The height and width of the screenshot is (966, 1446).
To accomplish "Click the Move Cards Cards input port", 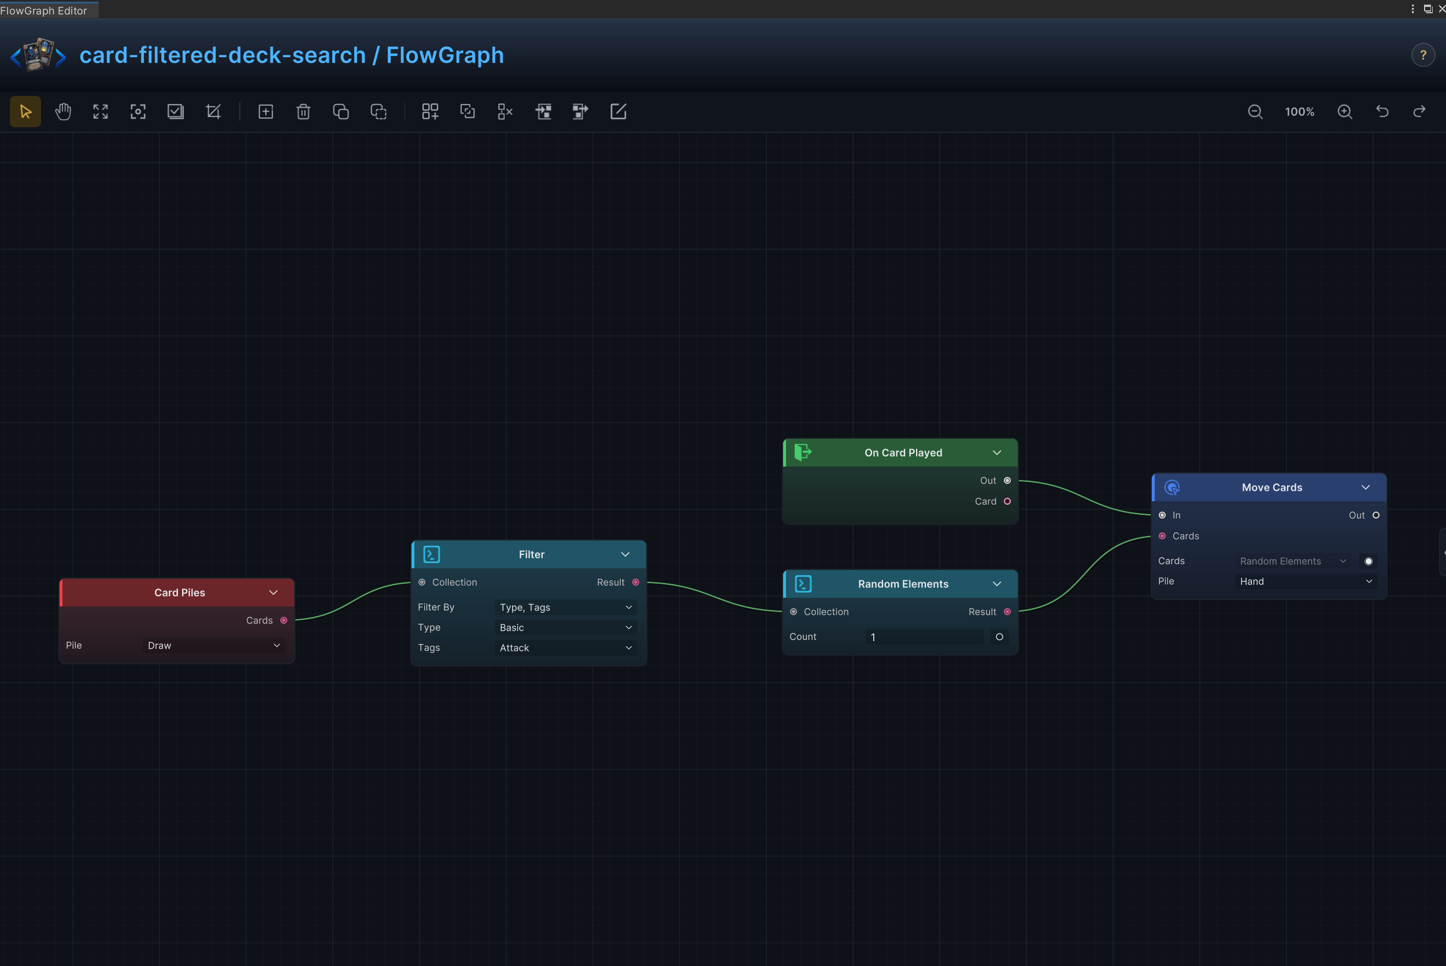I will point(1162,536).
